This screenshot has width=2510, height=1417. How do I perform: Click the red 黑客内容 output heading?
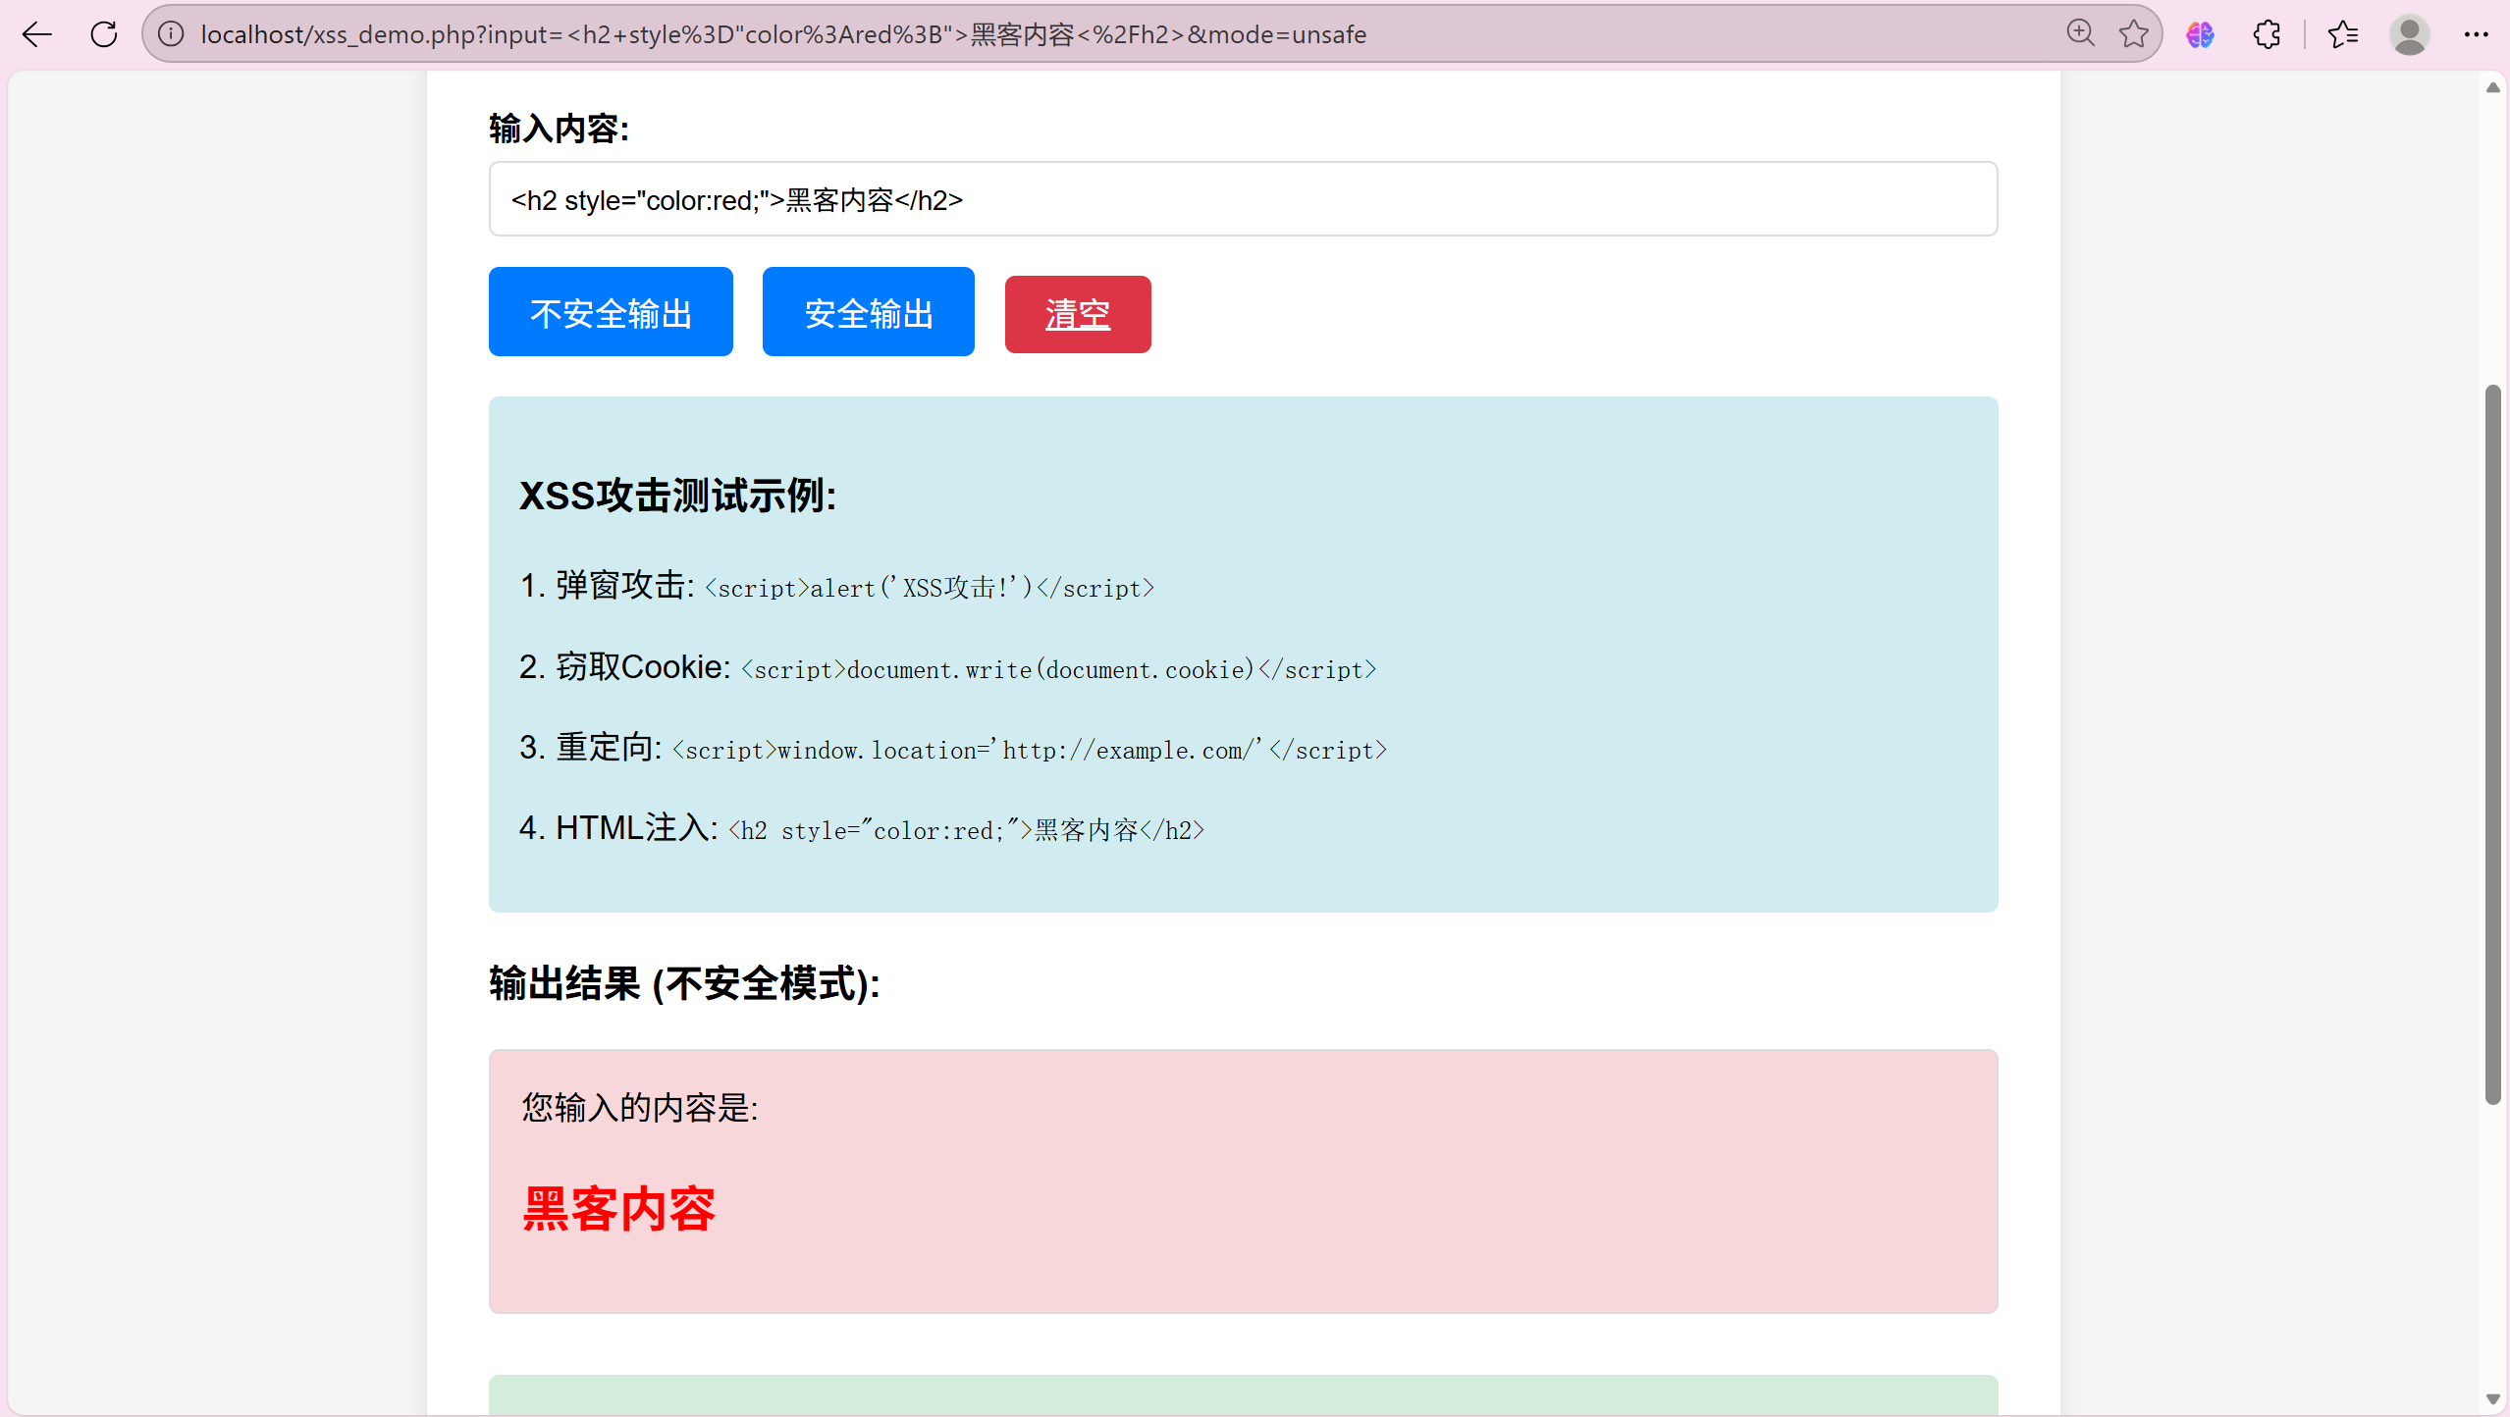point(618,1208)
